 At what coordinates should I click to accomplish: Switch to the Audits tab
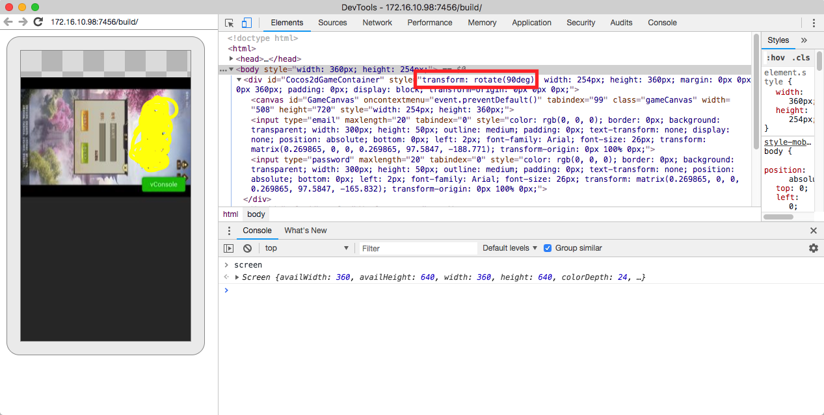(621, 23)
